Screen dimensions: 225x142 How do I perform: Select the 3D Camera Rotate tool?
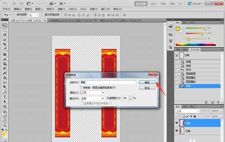point(5,116)
